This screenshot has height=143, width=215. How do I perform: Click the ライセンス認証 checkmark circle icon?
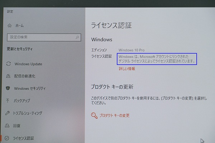(x=7, y=138)
